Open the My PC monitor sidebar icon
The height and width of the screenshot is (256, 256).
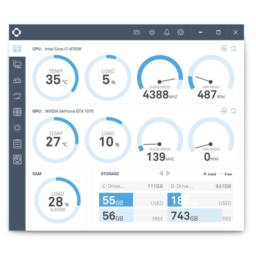(17, 64)
